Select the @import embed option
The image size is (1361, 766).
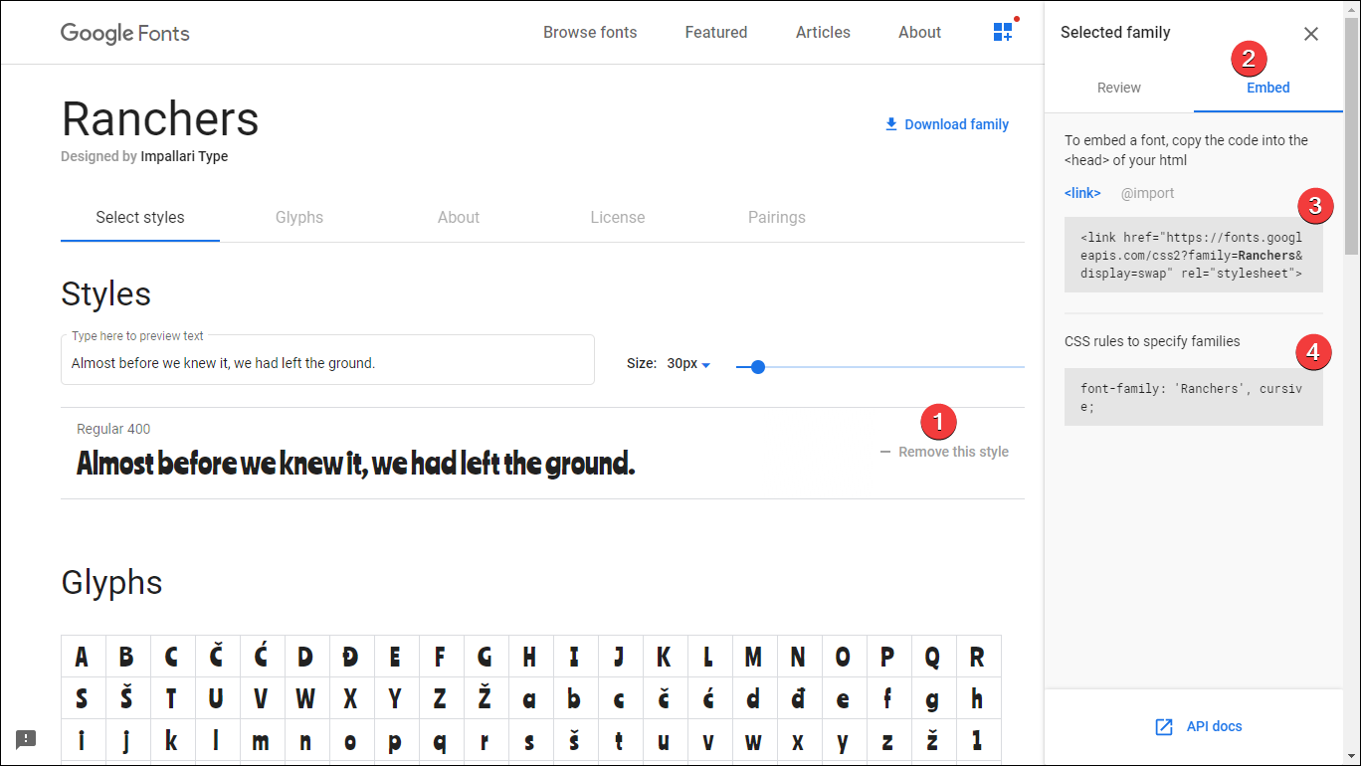[x=1148, y=193]
